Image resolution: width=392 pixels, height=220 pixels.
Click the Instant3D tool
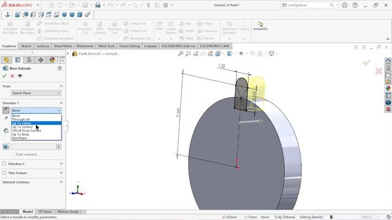pos(260,26)
